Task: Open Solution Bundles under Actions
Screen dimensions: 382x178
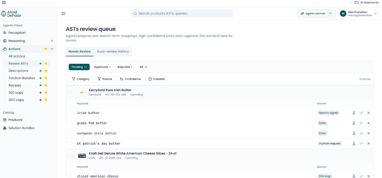Action: (28, 78)
